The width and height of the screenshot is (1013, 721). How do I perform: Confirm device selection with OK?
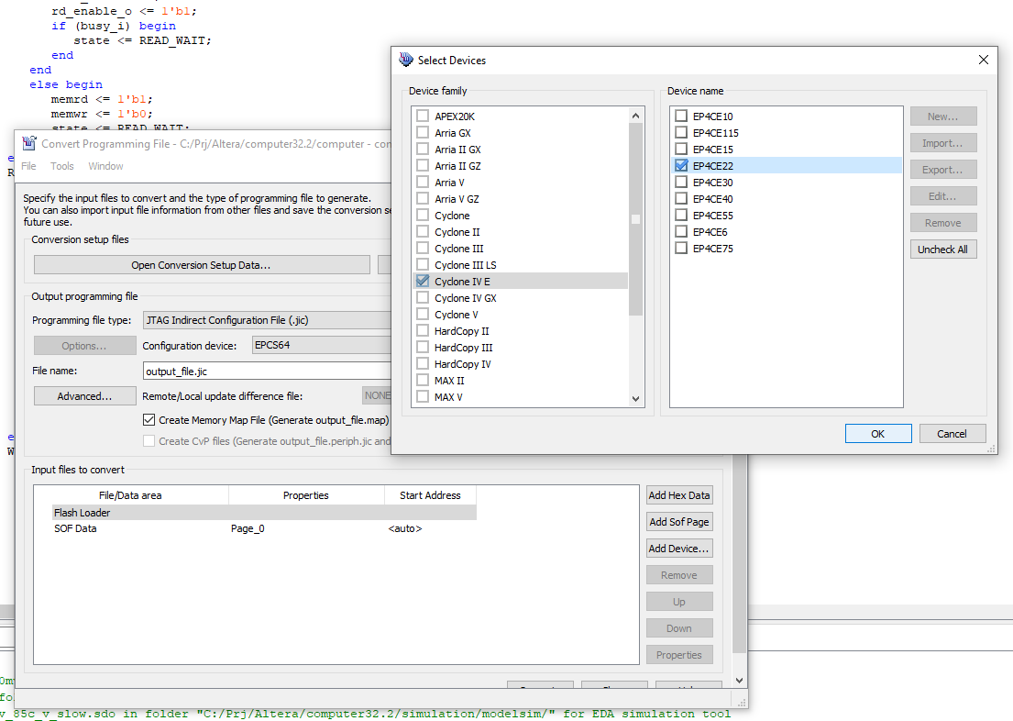pyautogui.click(x=878, y=433)
